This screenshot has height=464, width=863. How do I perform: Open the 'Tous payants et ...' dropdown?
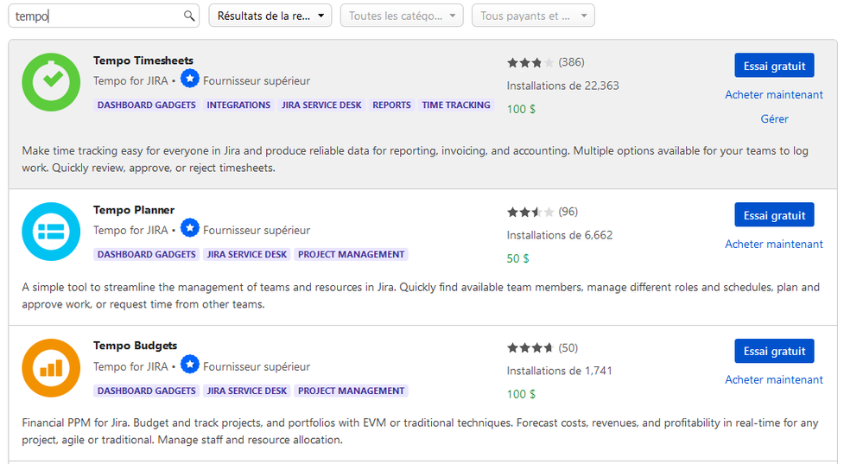(x=533, y=16)
